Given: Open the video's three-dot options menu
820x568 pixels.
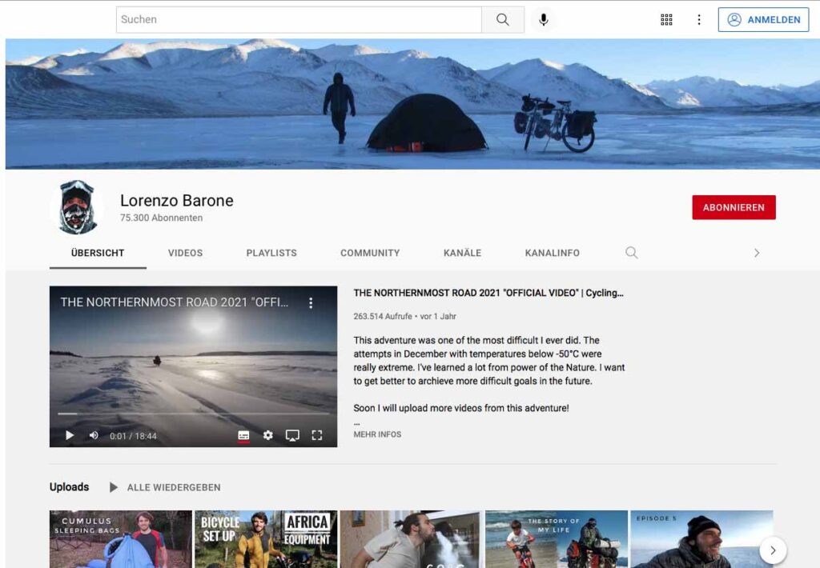Looking at the screenshot, I should tap(311, 303).
